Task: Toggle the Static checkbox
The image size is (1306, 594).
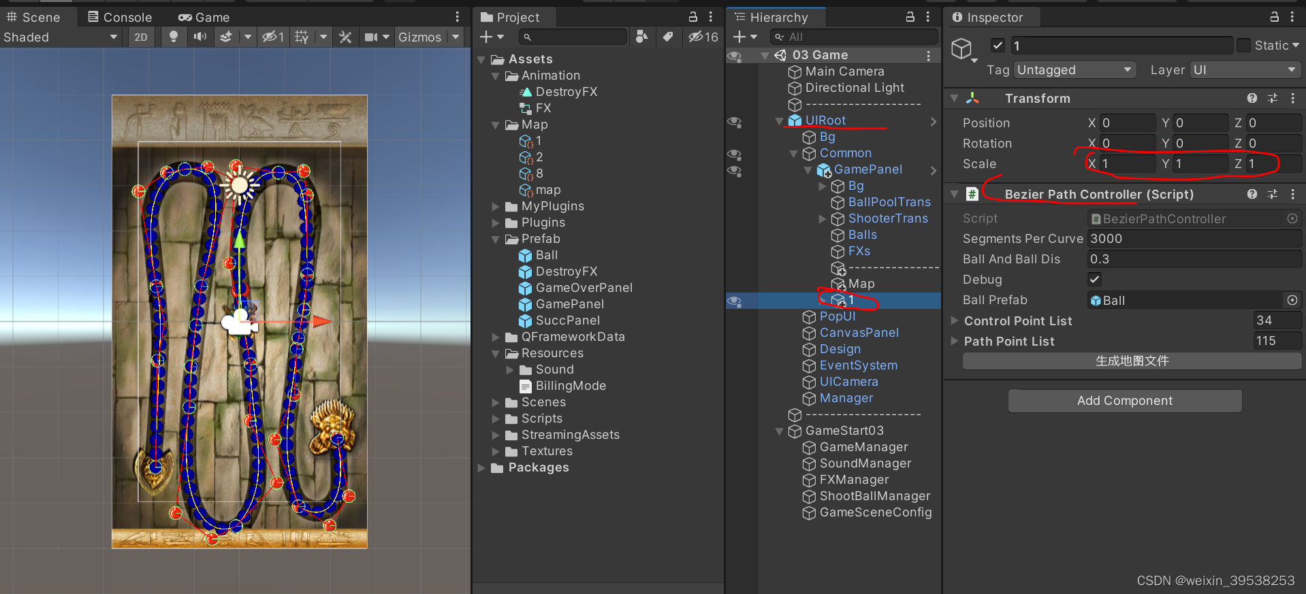Action: [1243, 46]
